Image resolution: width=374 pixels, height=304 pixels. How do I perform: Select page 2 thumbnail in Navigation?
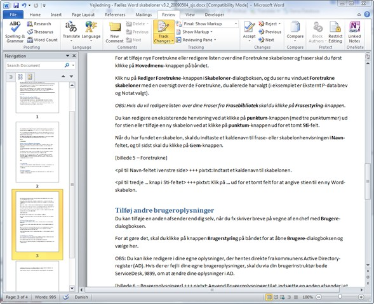[x=37, y=152]
